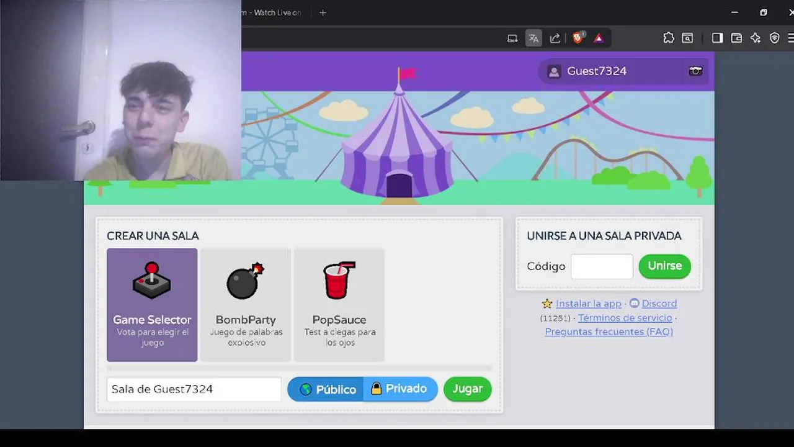Screen dimensions: 794x447
Task: Select the Game Selector joystick card
Action: [x=152, y=305]
